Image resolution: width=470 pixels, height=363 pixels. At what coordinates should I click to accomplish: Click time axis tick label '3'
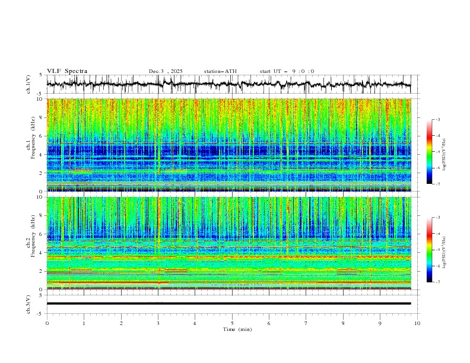[x=158, y=323]
